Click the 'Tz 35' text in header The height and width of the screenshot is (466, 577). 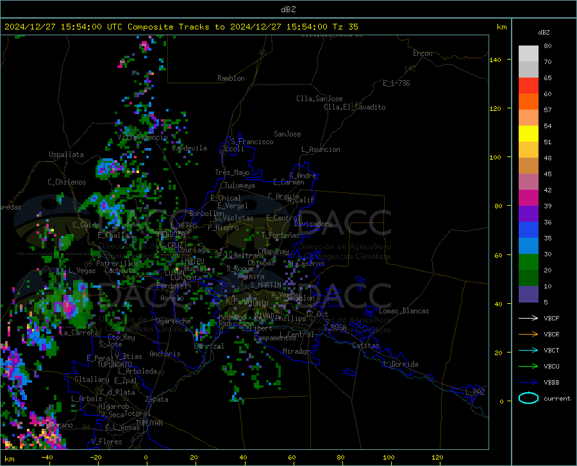point(345,26)
